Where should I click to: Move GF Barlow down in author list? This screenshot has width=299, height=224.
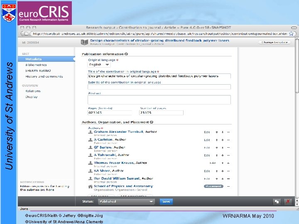coord(223,147)
